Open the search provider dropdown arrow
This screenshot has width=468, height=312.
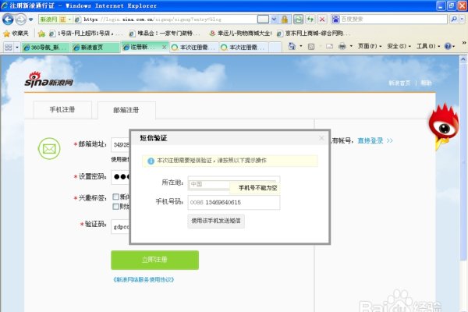coord(462,19)
